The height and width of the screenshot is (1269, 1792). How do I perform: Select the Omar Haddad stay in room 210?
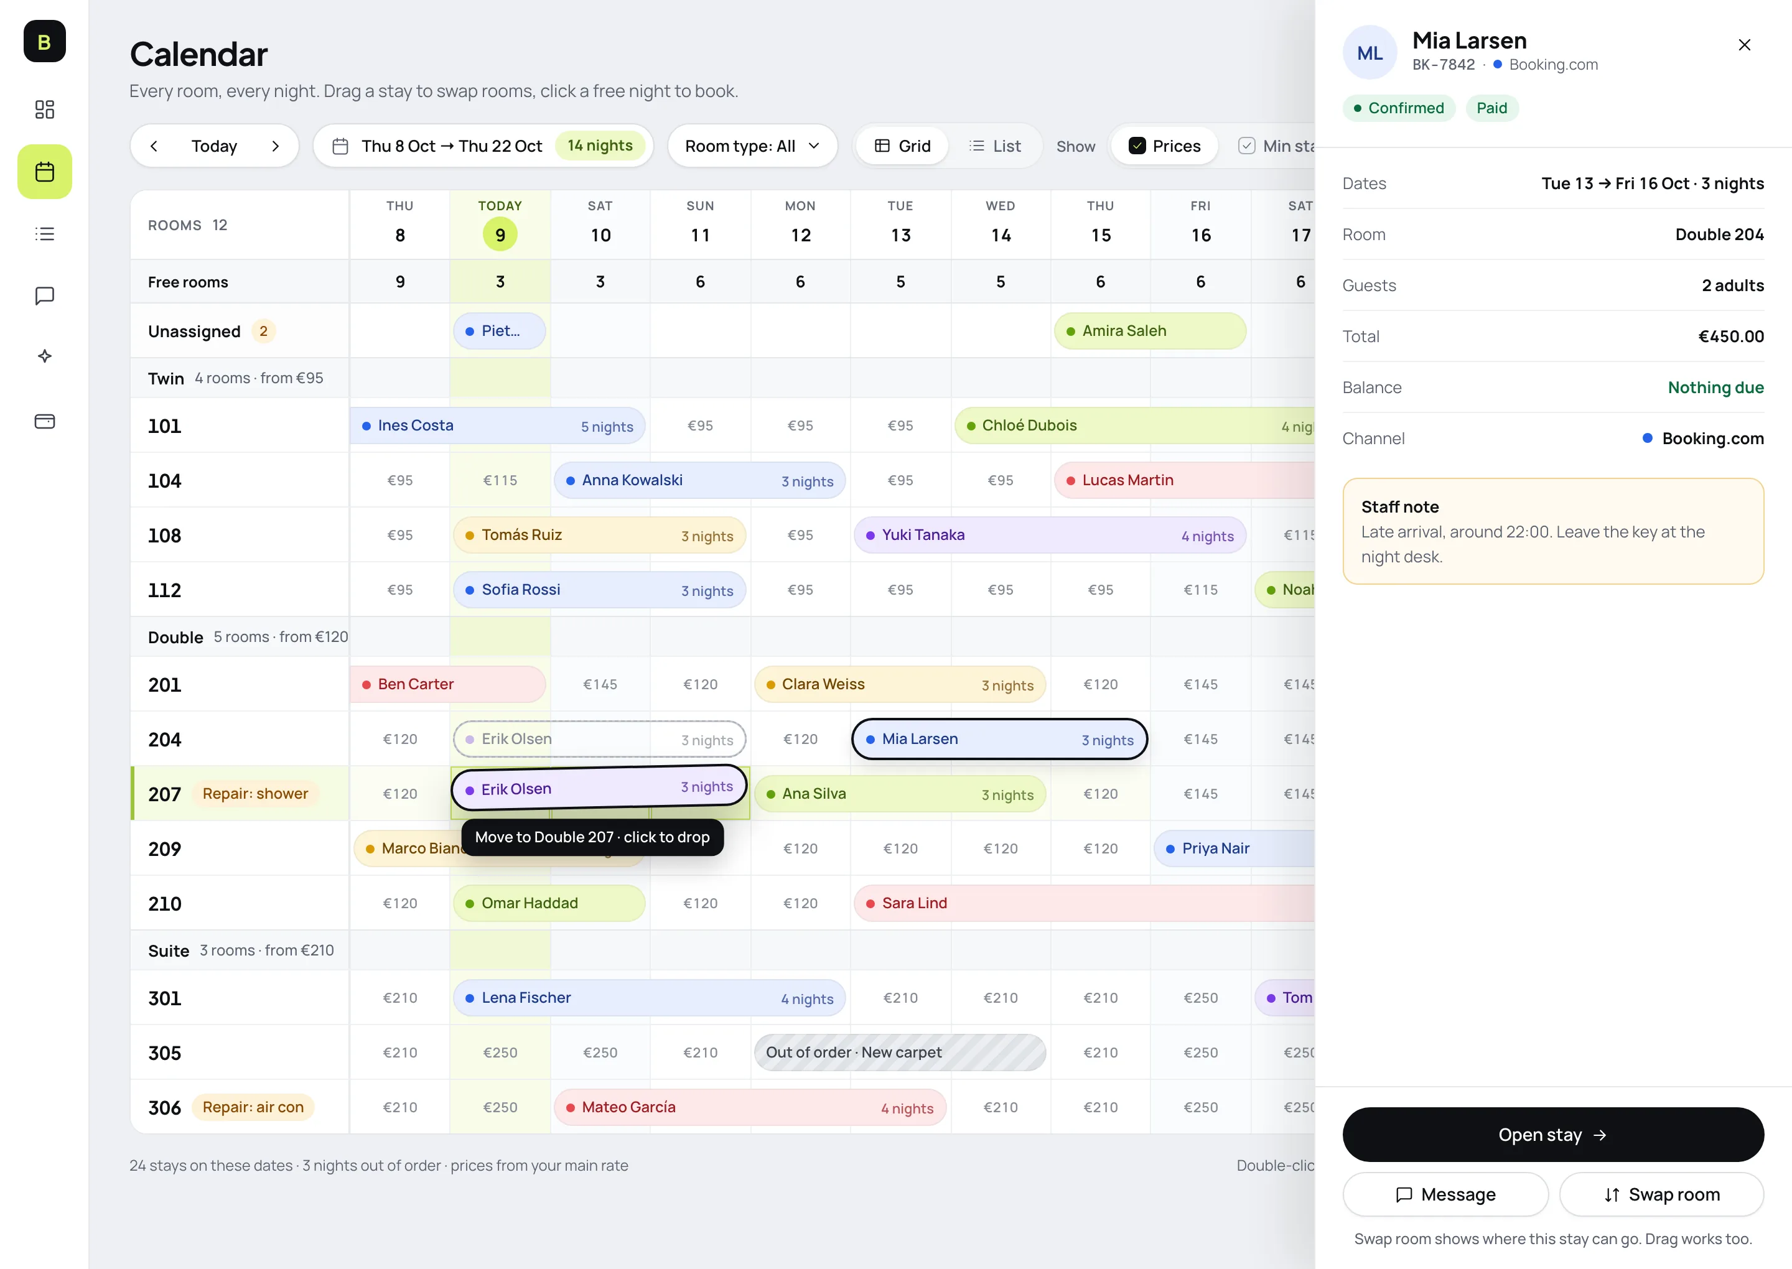(x=549, y=903)
